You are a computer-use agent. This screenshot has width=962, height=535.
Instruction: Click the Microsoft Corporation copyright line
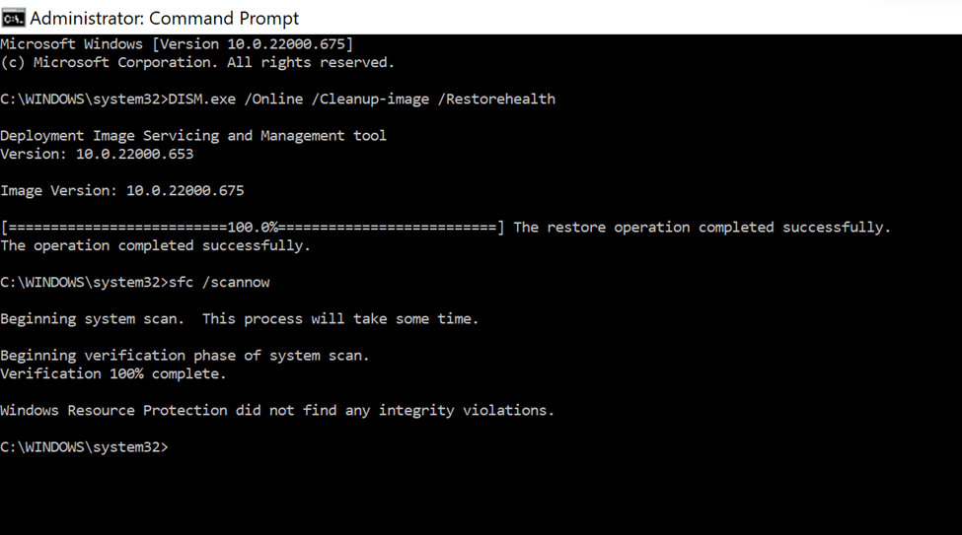click(197, 62)
